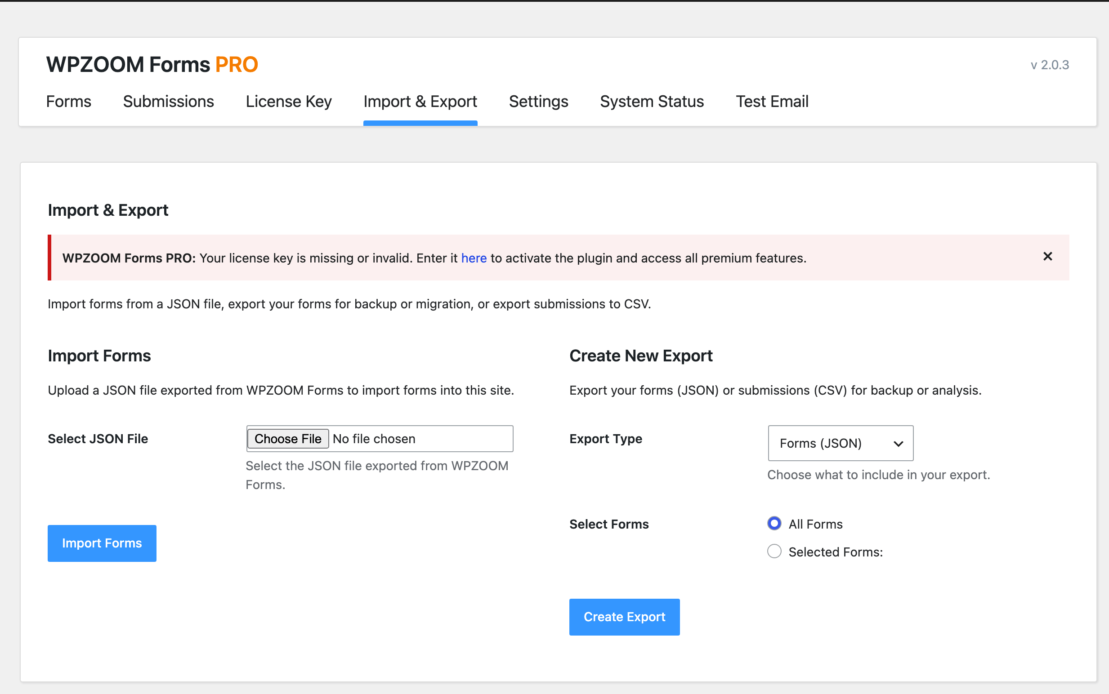
Task: Click the Select JSON File label
Action: coord(98,439)
